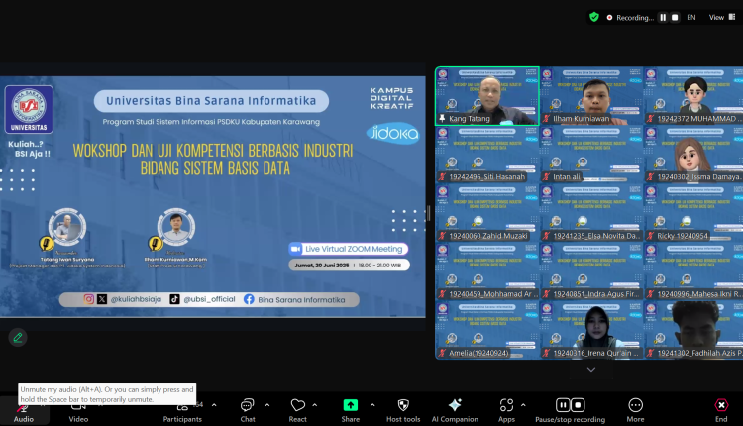This screenshot has width=743, height=426.
Task: Pause recording in bottom toolbar
Action: [x=563, y=405]
